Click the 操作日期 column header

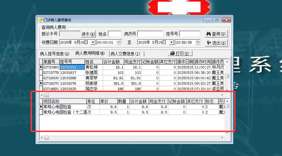[x=185, y=62]
